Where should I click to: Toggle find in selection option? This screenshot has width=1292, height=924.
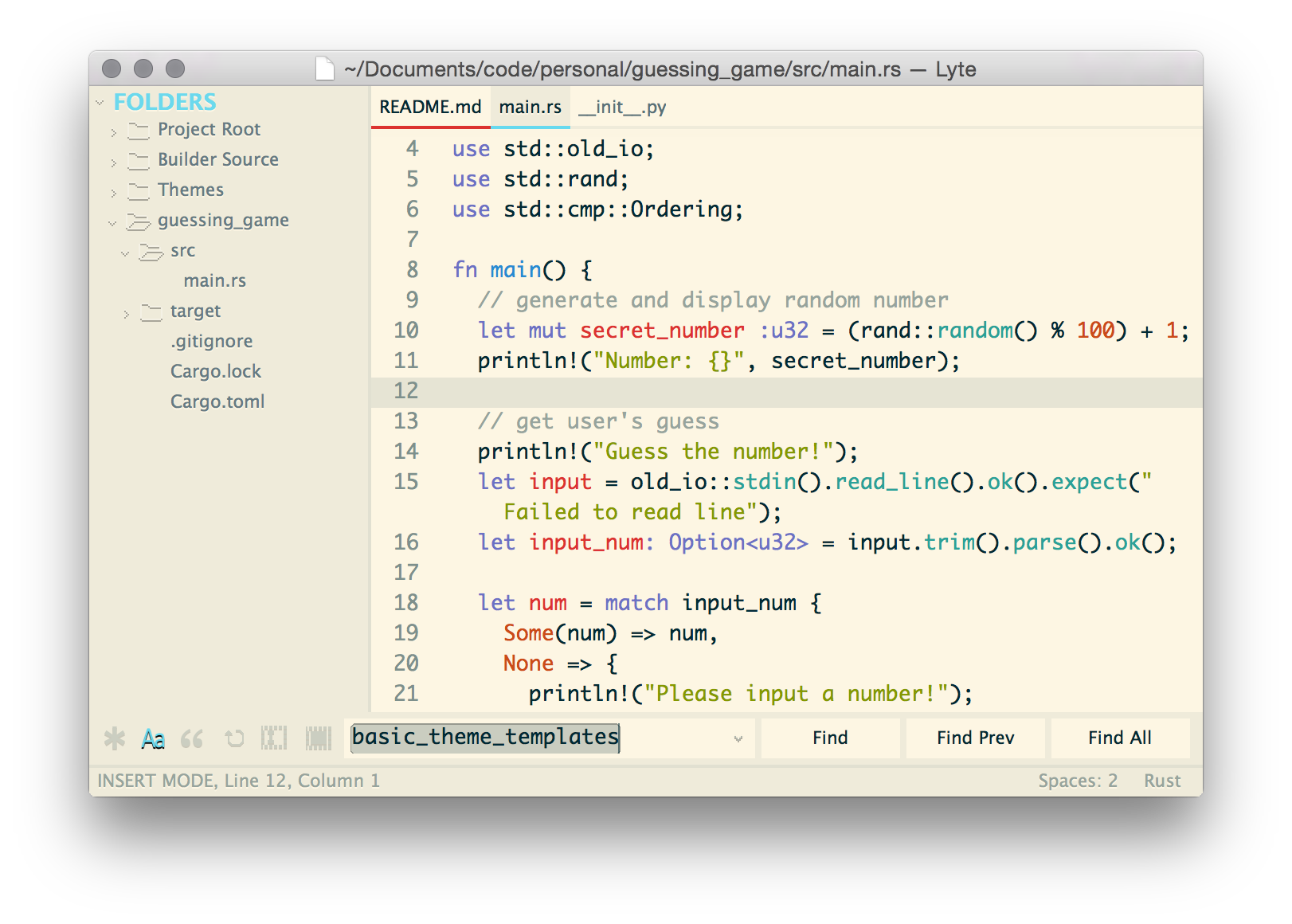[274, 738]
